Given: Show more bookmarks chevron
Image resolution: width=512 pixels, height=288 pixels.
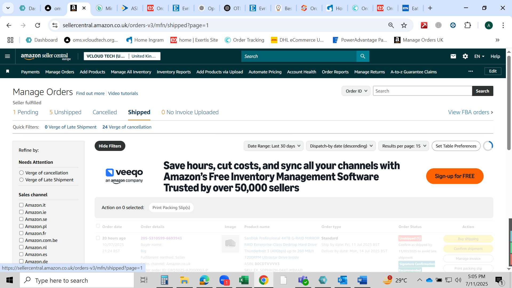Looking at the screenshot, I should 497,40.
